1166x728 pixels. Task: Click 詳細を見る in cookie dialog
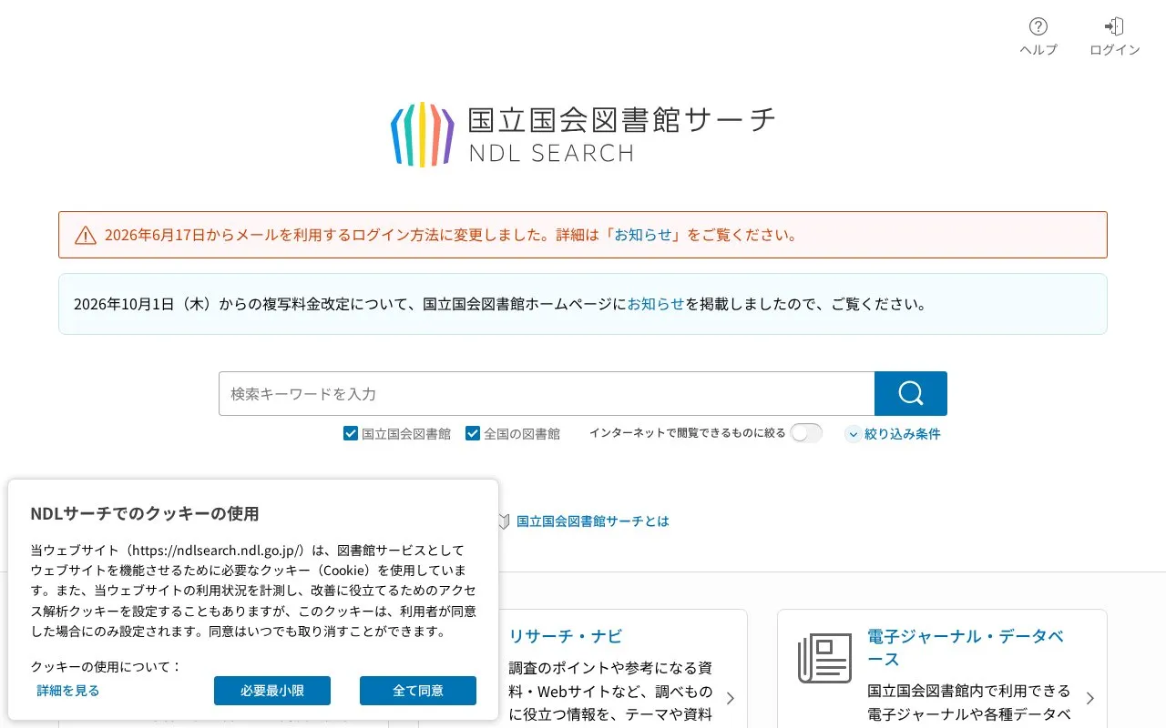pyautogui.click(x=68, y=691)
